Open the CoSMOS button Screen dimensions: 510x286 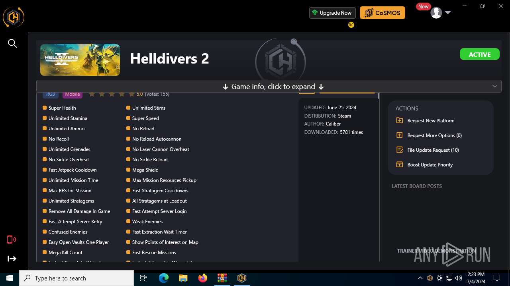point(382,13)
